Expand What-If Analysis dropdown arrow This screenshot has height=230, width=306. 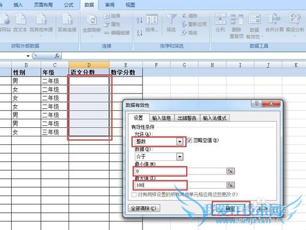(x=295, y=36)
